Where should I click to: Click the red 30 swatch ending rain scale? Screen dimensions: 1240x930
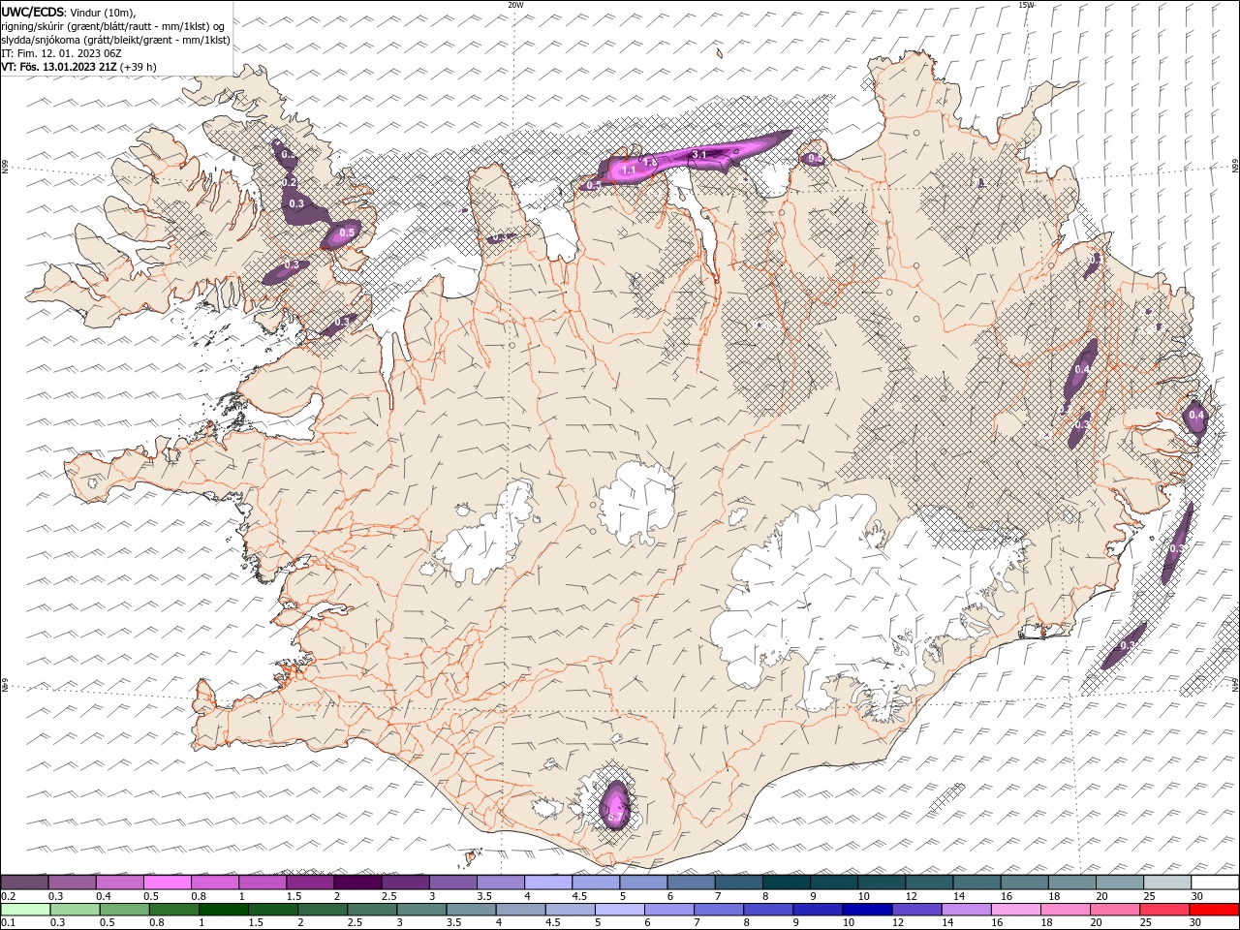click(1214, 910)
